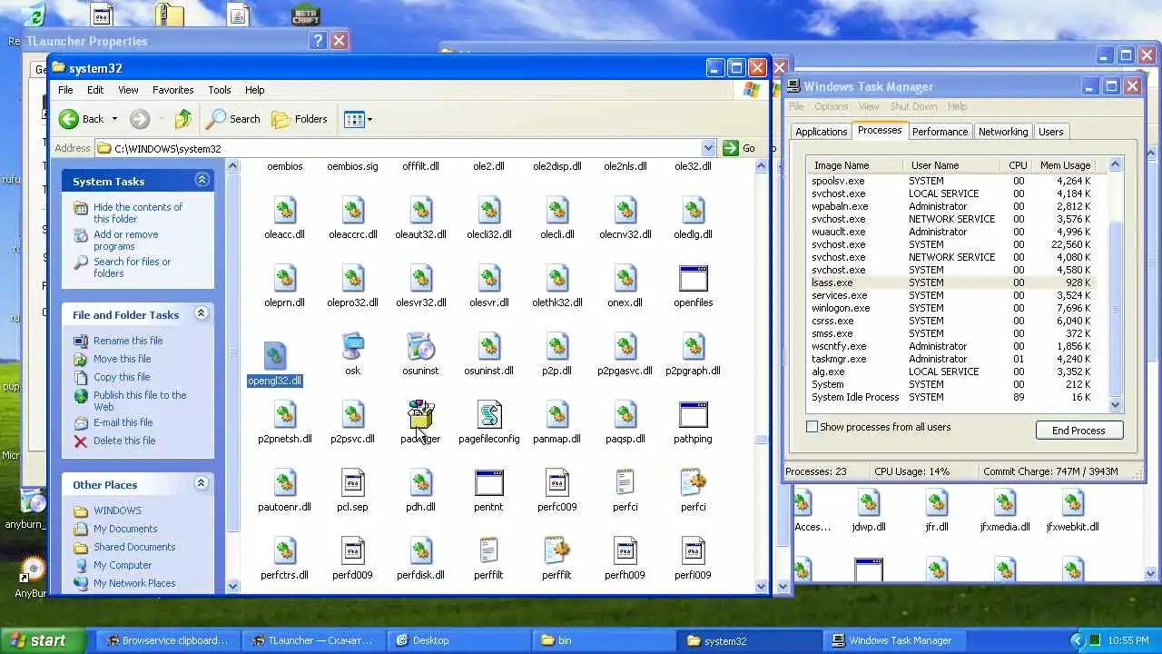Select the winlogon.exe process row
This screenshot has width=1162, height=654.
(952, 308)
